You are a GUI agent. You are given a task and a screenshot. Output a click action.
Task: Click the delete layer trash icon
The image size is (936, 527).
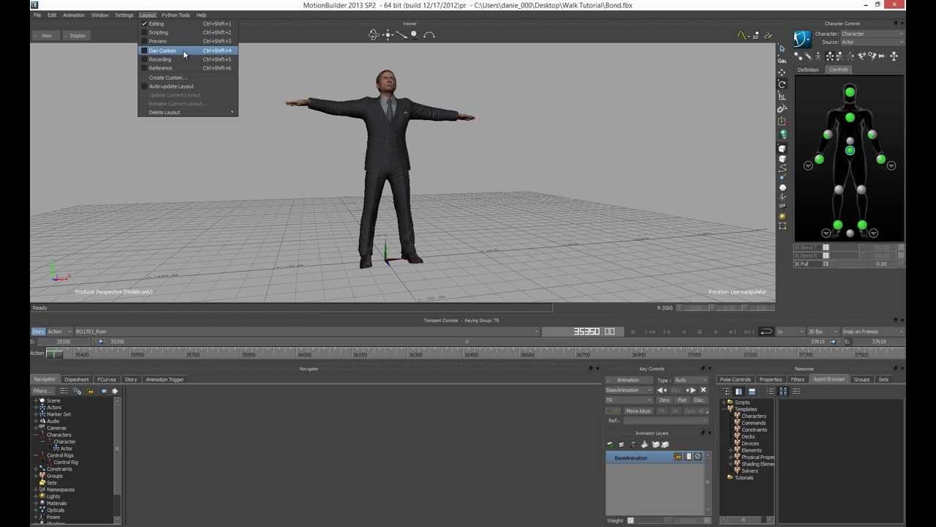click(x=633, y=444)
